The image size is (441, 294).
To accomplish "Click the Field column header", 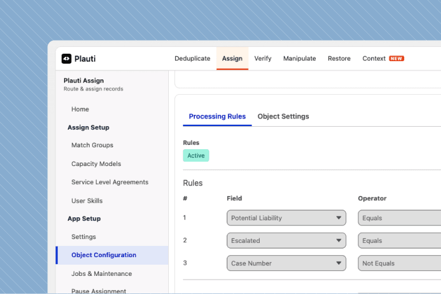I will point(234,198).
